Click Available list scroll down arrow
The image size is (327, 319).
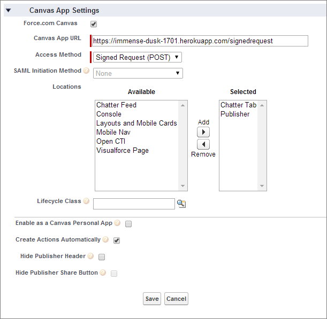pyautogui.click(x=182, y=186)
